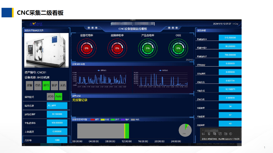Click the program name field _F2_MPF
Image resolution: width=273 pixels, height=153 pixels.
tap(57, 106)
